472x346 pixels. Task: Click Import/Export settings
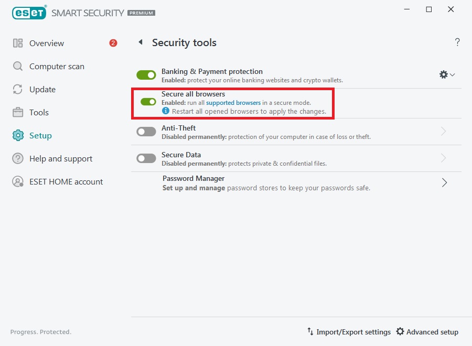(349, 332)
